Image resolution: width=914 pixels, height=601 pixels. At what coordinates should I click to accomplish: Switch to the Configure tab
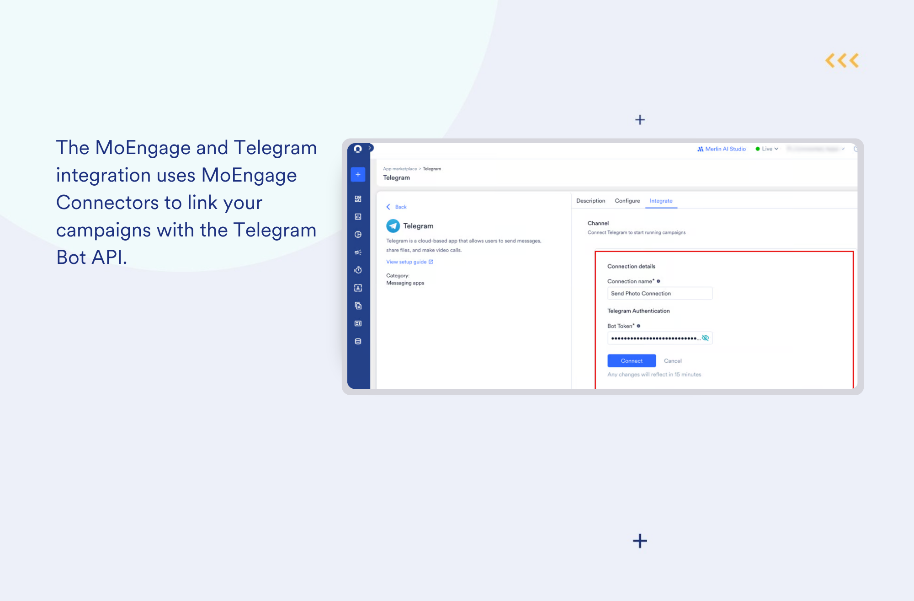[x=627, y=201]
